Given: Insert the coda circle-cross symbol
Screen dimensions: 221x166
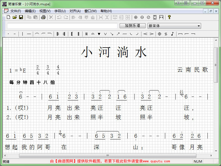Looking at the screenshot, I should point(159,34).
